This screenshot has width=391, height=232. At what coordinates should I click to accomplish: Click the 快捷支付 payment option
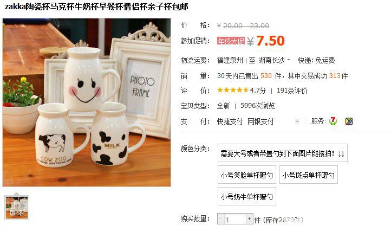click(x=230, y=121)
